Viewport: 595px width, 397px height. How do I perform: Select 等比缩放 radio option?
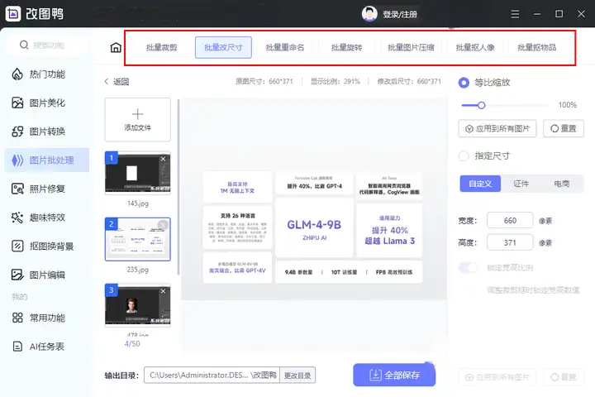coord(464,83)
